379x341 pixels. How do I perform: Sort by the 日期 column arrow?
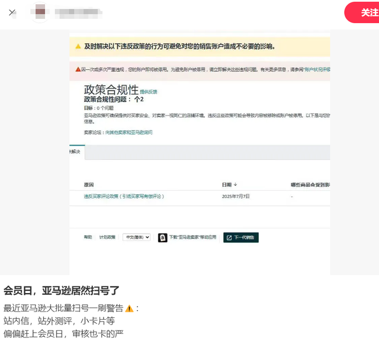click(236, 185)
